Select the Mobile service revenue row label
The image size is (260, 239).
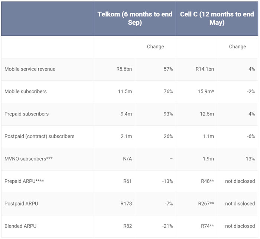coord(30,69)
